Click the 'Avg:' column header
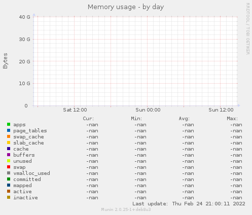252x215 pixels. 184,119
